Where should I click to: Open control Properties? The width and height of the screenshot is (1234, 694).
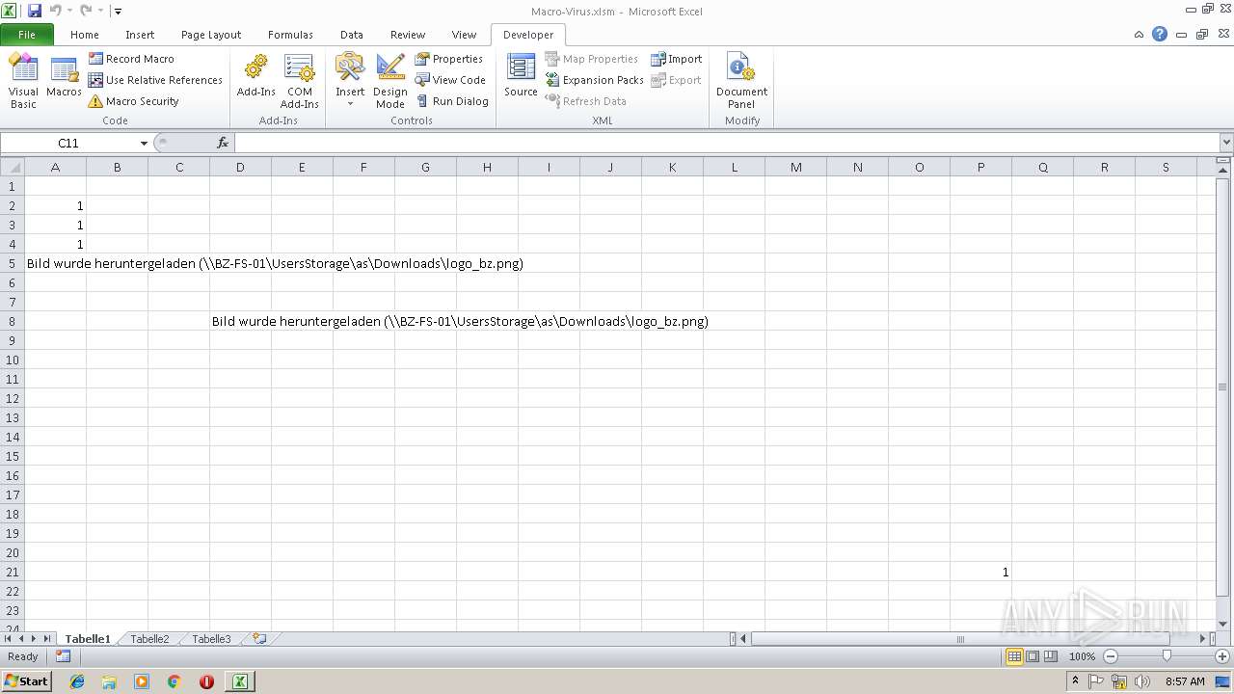point(448,59)
